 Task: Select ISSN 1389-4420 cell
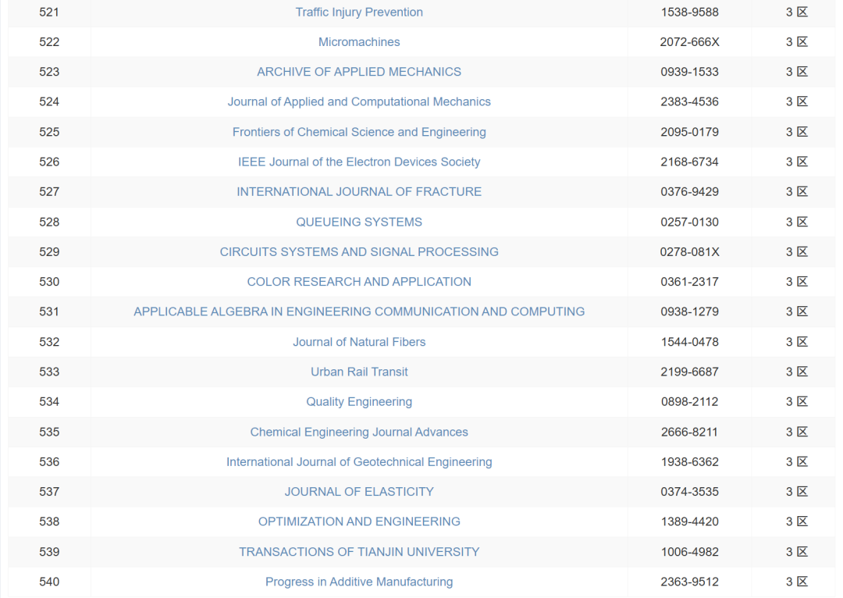pyautogui.click(x=690, y=521)
